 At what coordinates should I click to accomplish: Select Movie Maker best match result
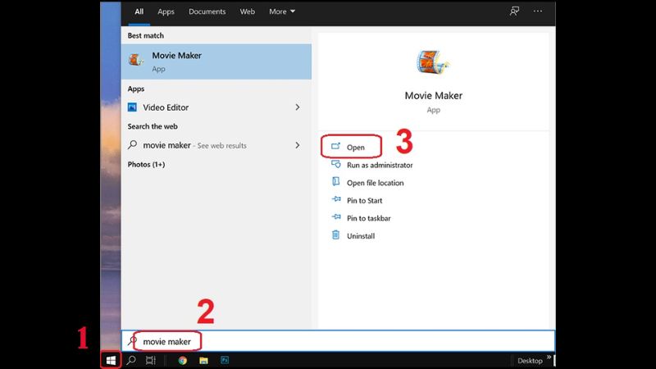pos(216,61)
